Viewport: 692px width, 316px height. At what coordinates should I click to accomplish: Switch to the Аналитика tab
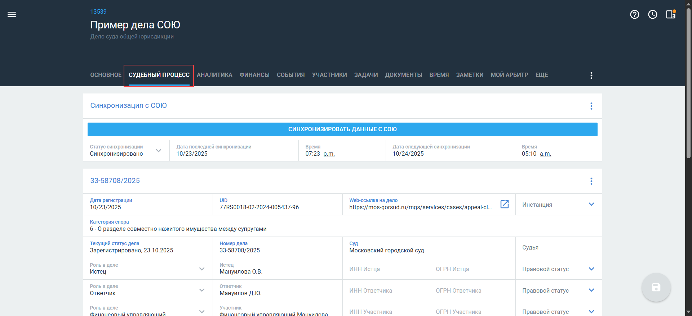pyautogui.click(x=214, y=75)
